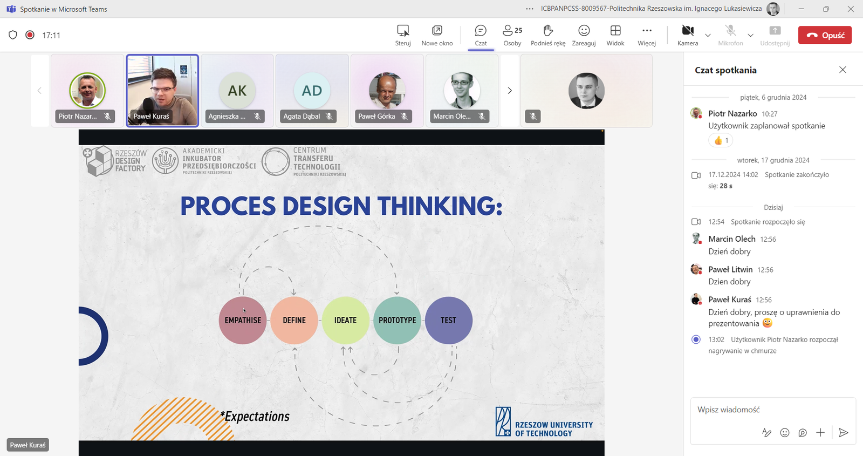Raise your hand with Podnieś rękę

coord(548,35)
